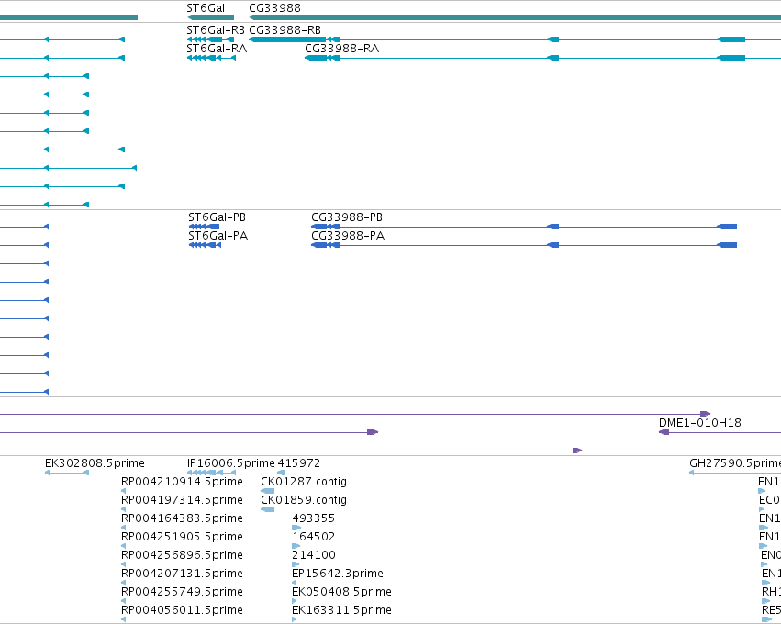The width and height of the screenshot is (781, 624).
Task: Choose the RP004256896.5prime entry
Action: click(x=182, y=555)
